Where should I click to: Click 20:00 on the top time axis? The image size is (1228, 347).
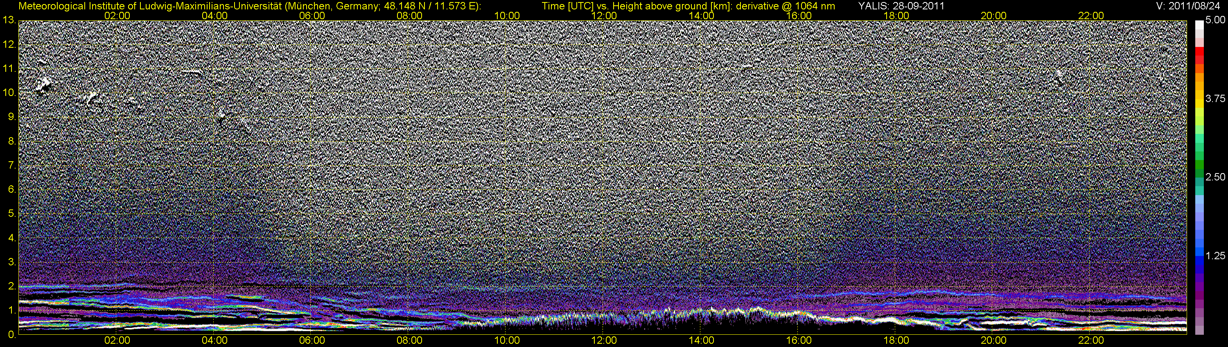993,16
